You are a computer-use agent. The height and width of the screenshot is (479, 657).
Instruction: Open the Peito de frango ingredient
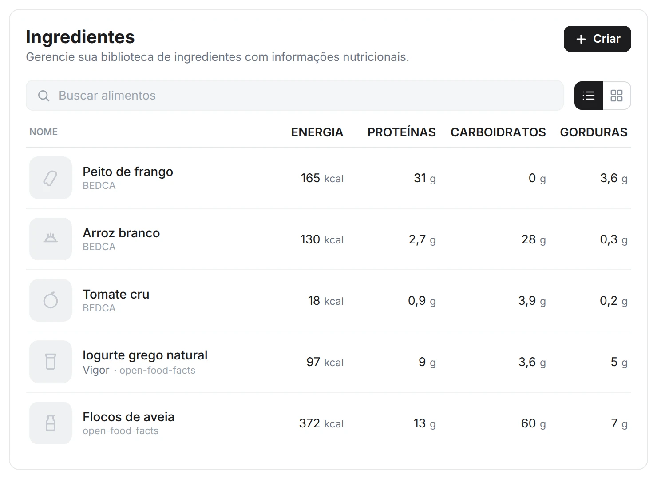(x=328, y=178)
